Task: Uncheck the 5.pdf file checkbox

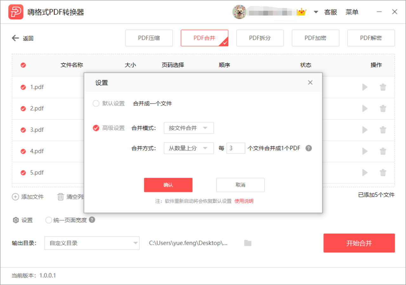Action: (x=23, y=173)
